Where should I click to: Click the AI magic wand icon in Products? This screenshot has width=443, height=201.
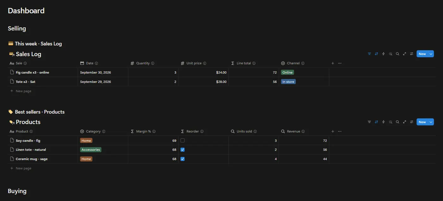click(390, 122)
